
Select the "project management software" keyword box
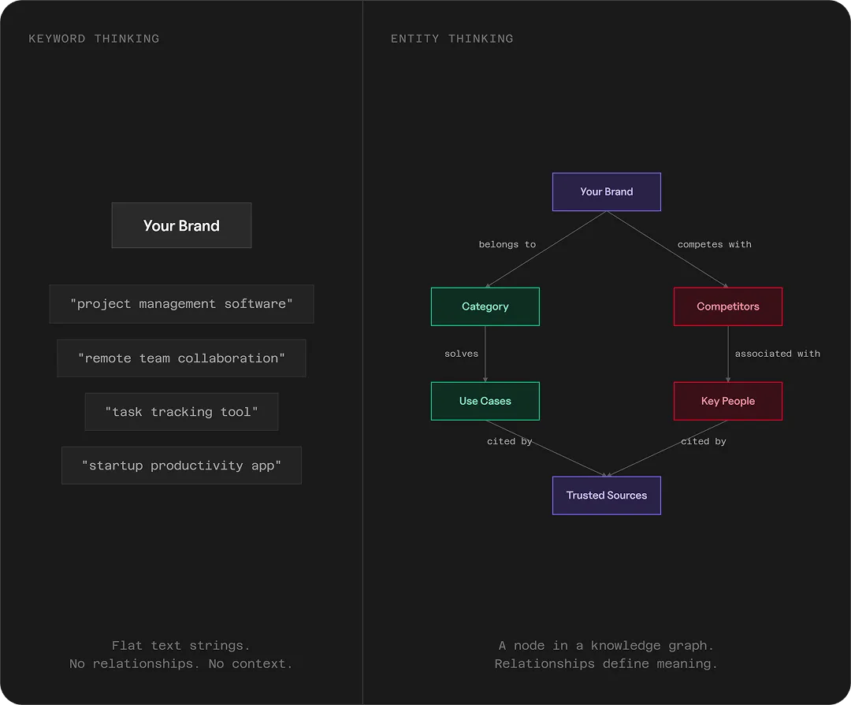pyautogui.click(x=181, y=304)
